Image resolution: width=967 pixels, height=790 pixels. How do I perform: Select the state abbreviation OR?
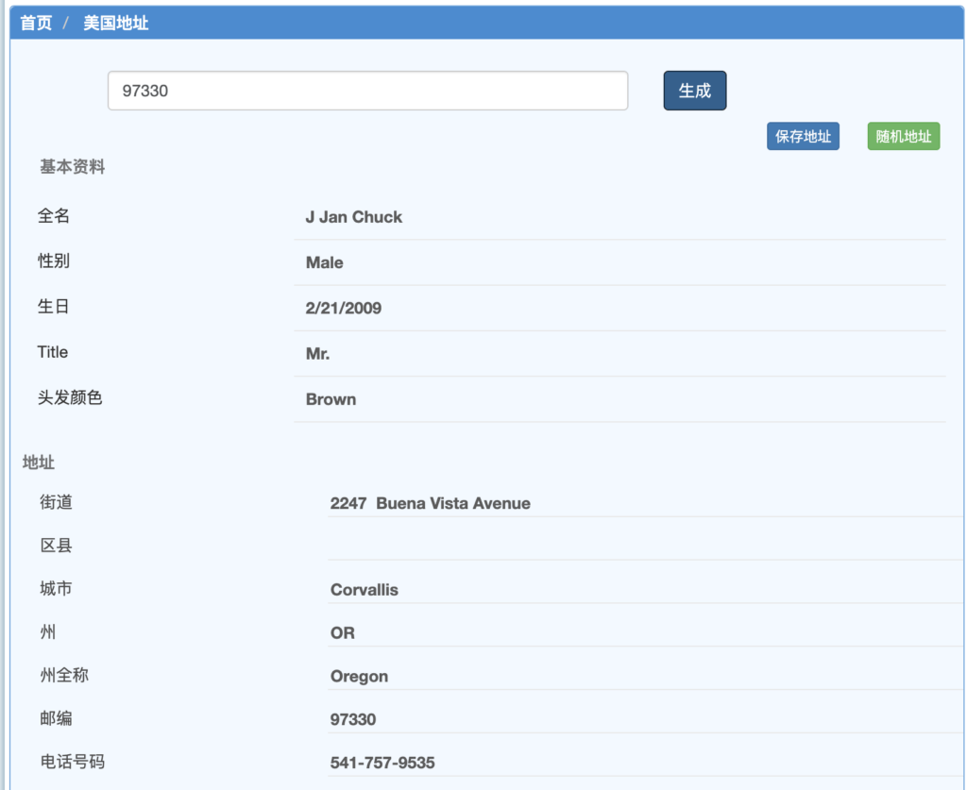pos(342,633)
